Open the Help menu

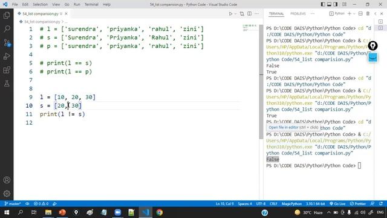click(106, 4)
